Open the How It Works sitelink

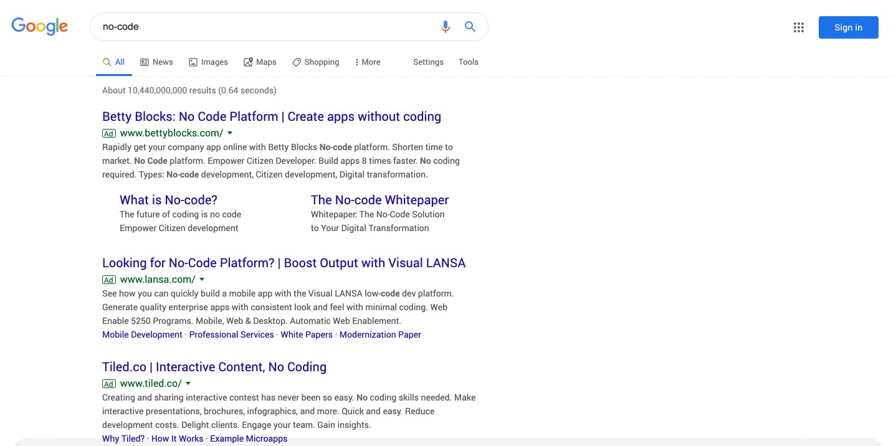(x=177, y=439)
